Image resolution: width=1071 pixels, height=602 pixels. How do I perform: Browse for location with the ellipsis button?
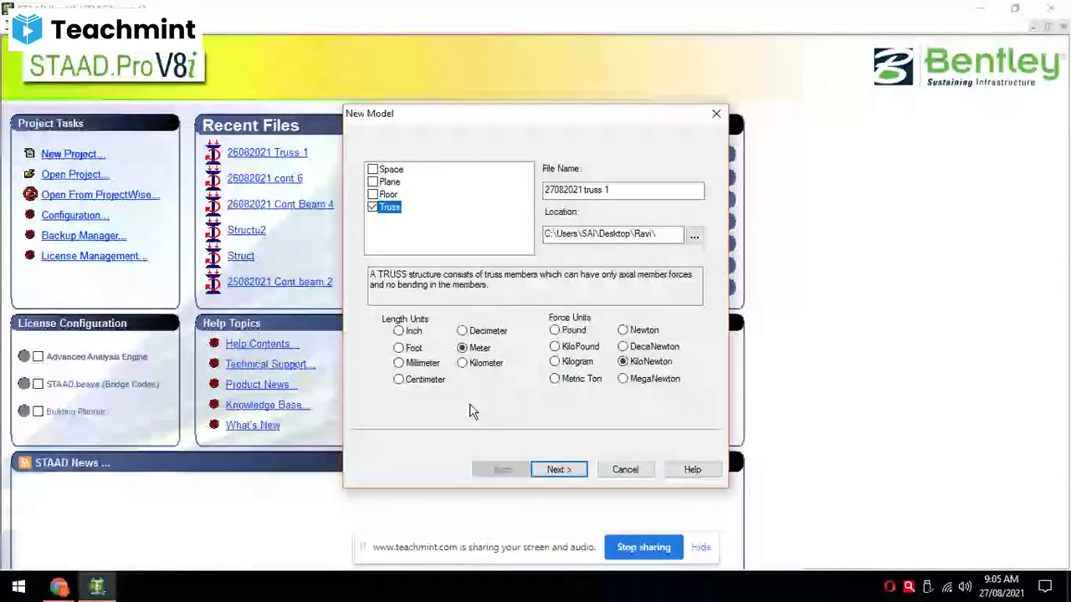(x=694, y=237)
